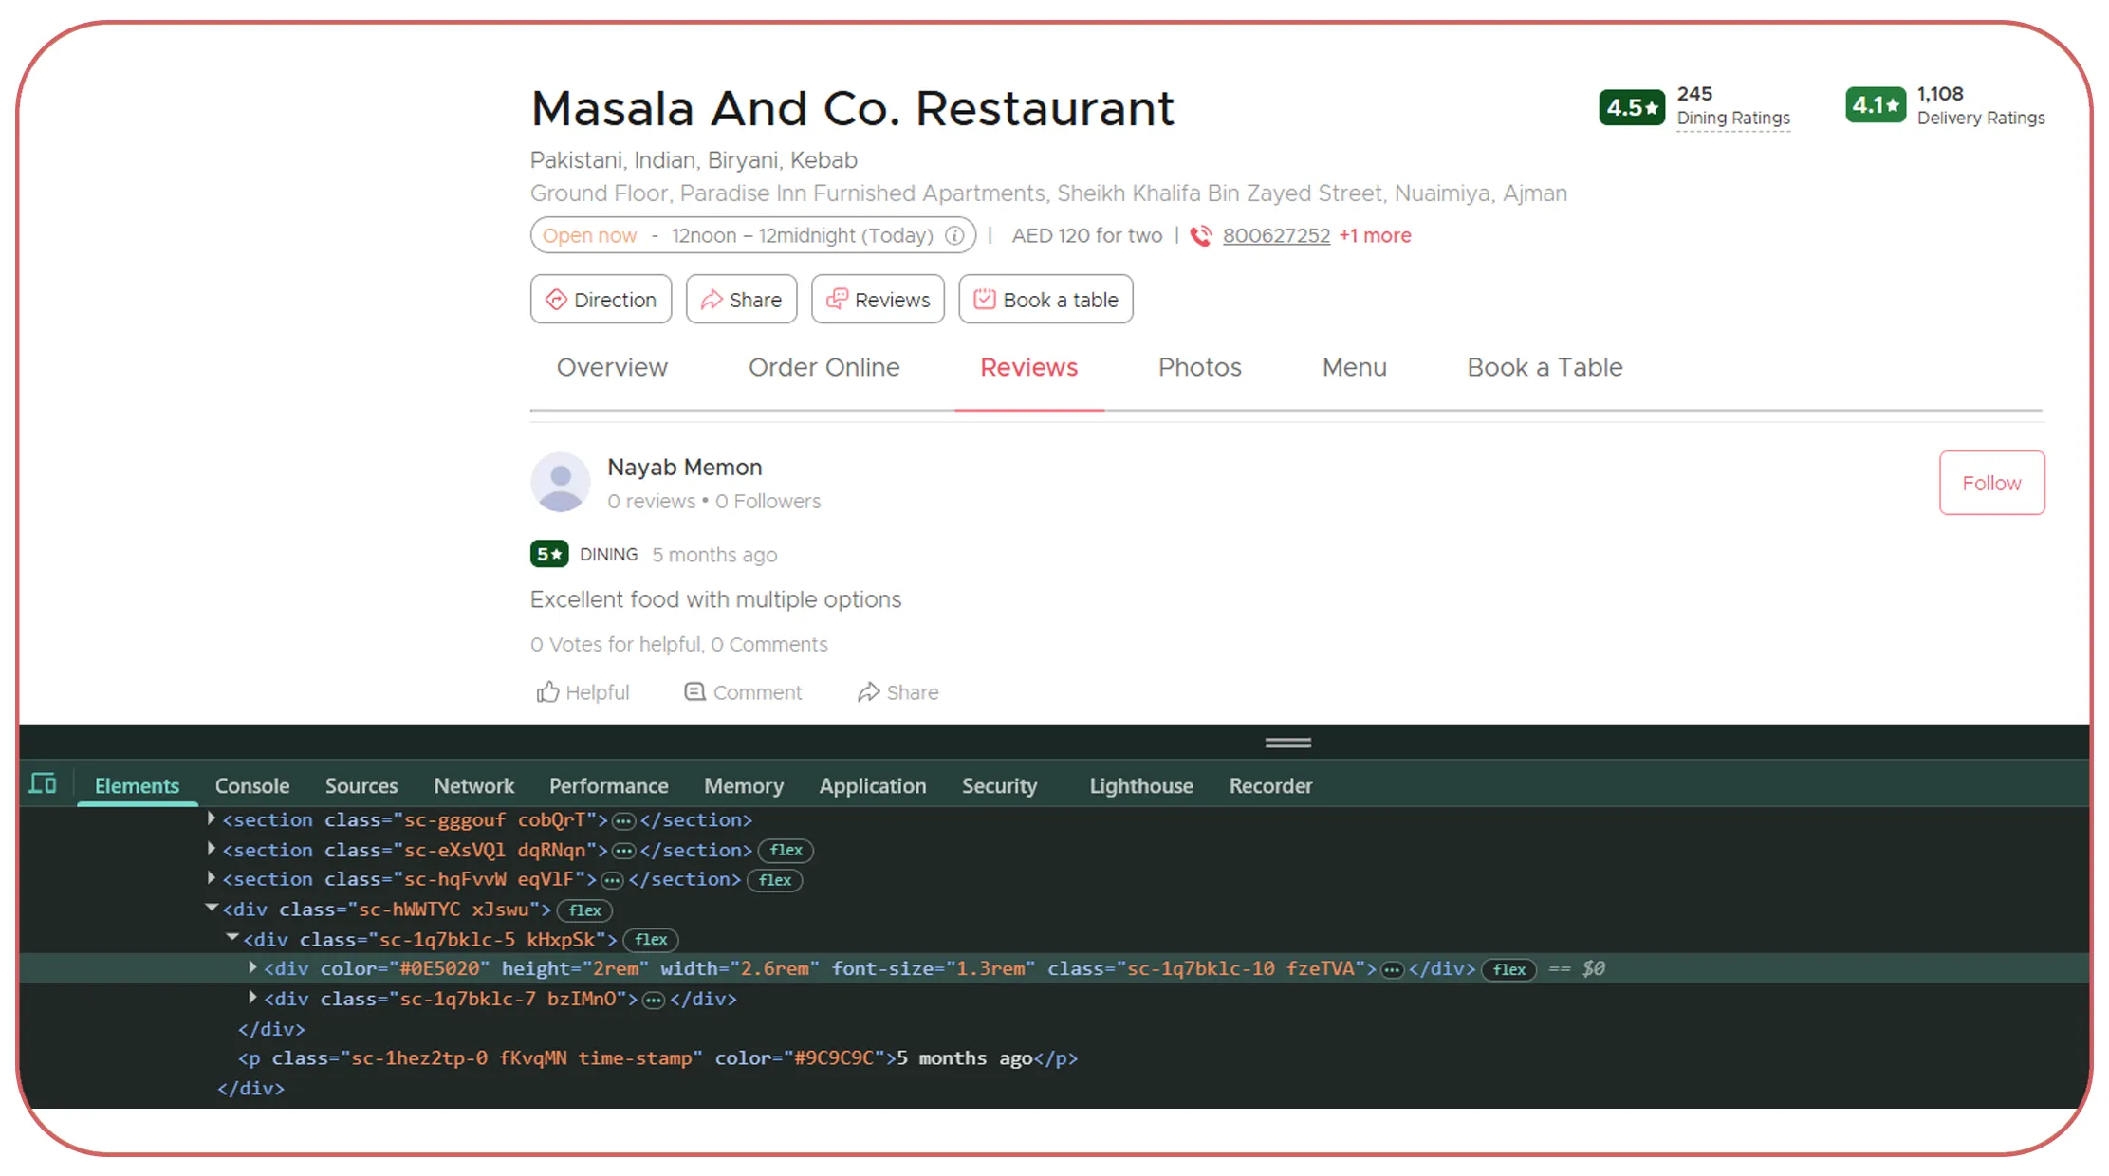
Task: Toggle flex badge on the fzeTVA div
Action: point(1508,969)
